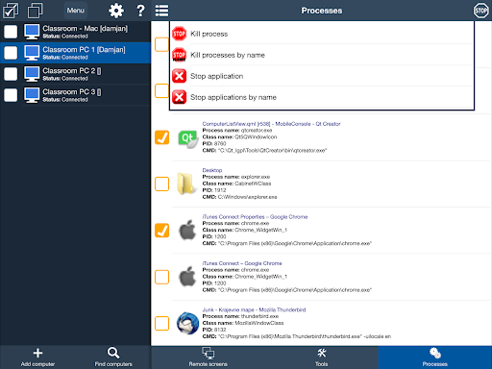Open settings via the gear icon
Image resolution: width=492 pixels, height=369 pixels.
pos(116,11)
